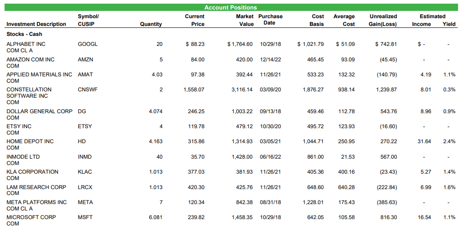This screenshot has width=464, height=230.
Task: Select Etsy current price 119.78
Action: [x=196, y=126]
